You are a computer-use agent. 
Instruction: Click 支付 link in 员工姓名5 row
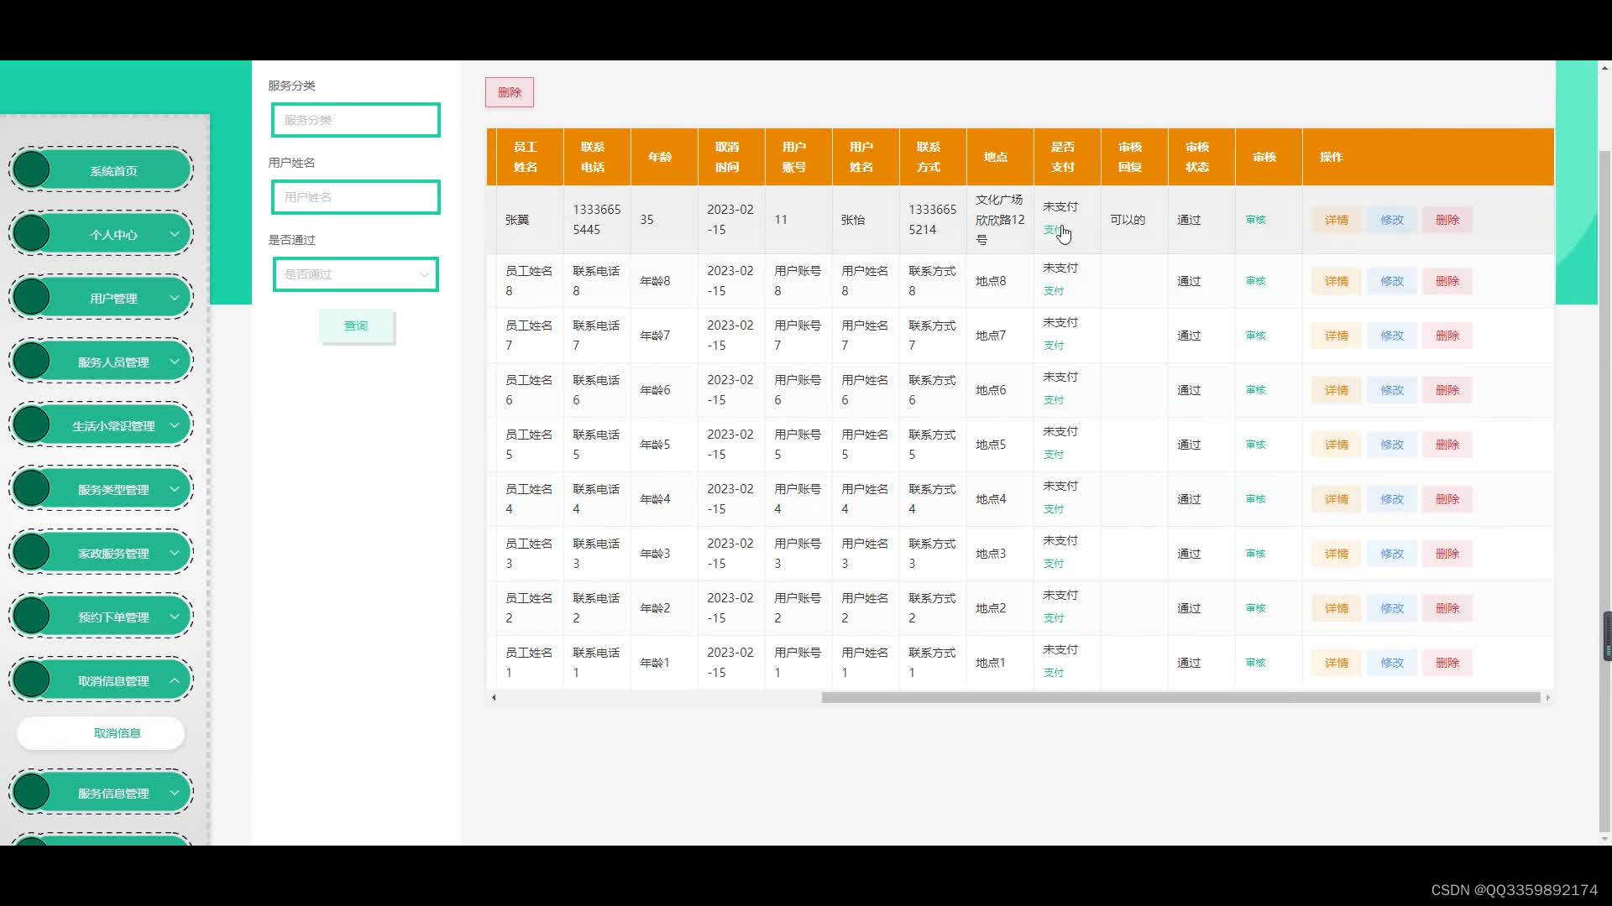(1053, 455)
